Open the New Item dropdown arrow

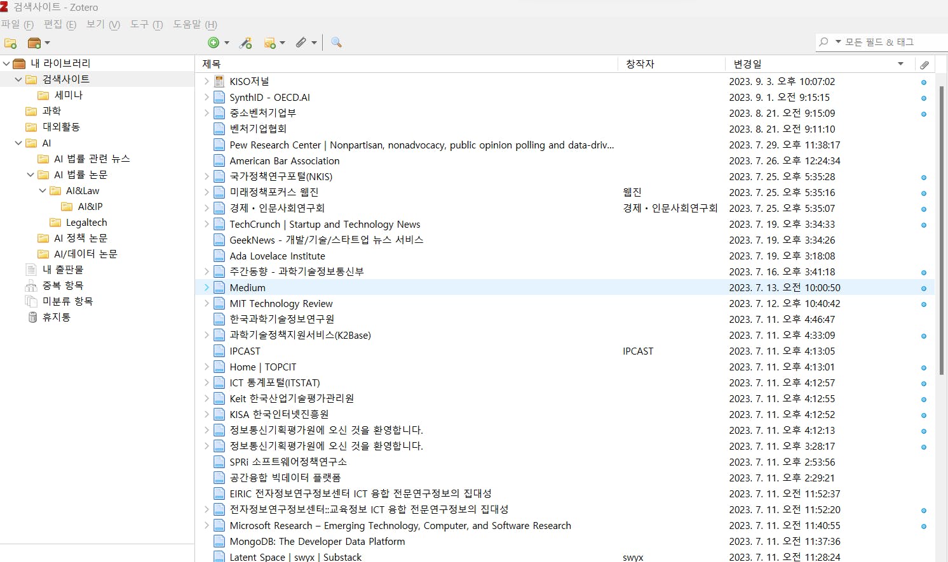click(227, 43)
